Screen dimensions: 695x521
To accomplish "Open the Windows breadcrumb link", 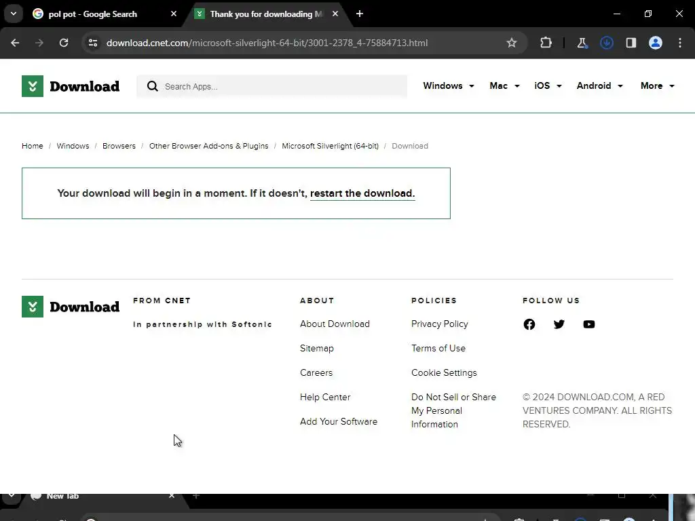I will point(73,146).
